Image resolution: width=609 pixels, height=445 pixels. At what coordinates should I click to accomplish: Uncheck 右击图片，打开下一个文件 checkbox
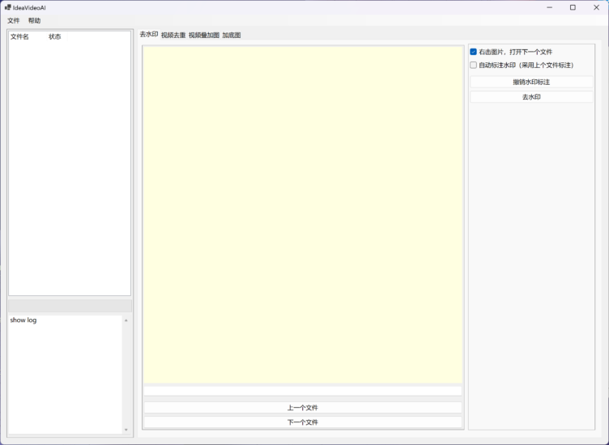click(474, 52)
